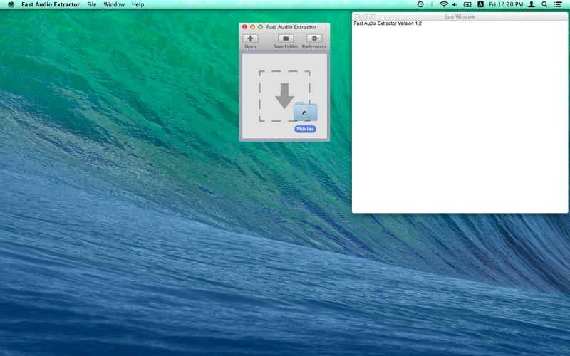Click the drop zone down arrow
570x356 pixels.
(x=284, y=95)
